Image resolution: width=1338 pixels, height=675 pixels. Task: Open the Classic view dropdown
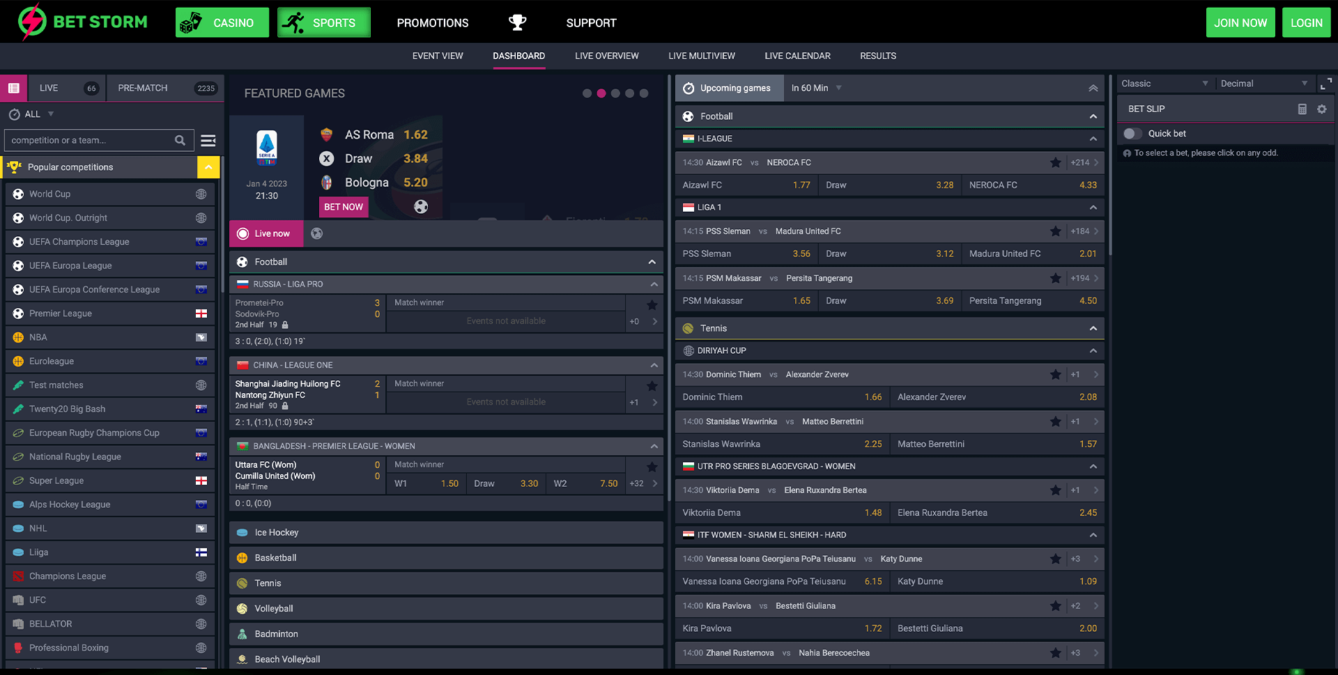pos(1164,84)
